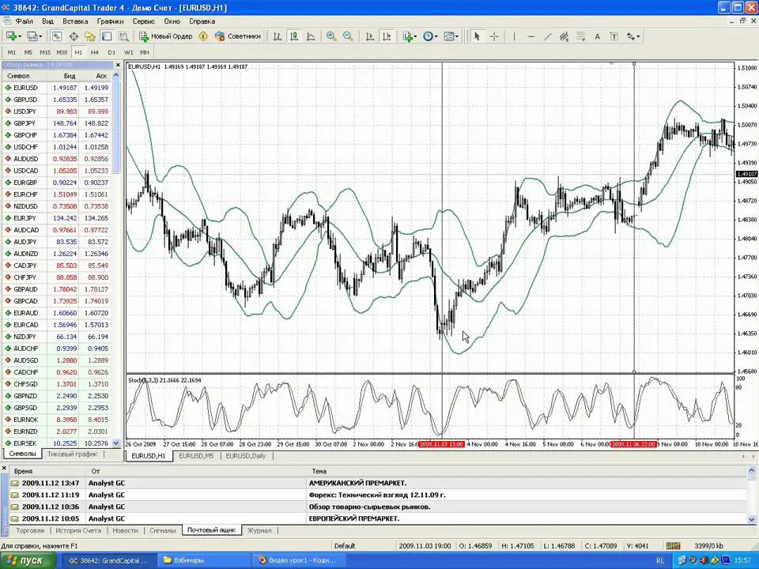Click the Время column header in mailbox
Viewport: 759px width, 569px height.
47,471
